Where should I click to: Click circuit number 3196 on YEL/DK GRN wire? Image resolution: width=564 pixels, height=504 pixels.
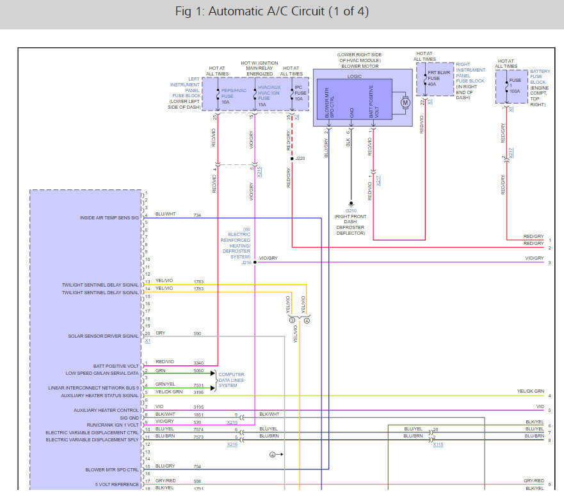(x=198, y=392)
